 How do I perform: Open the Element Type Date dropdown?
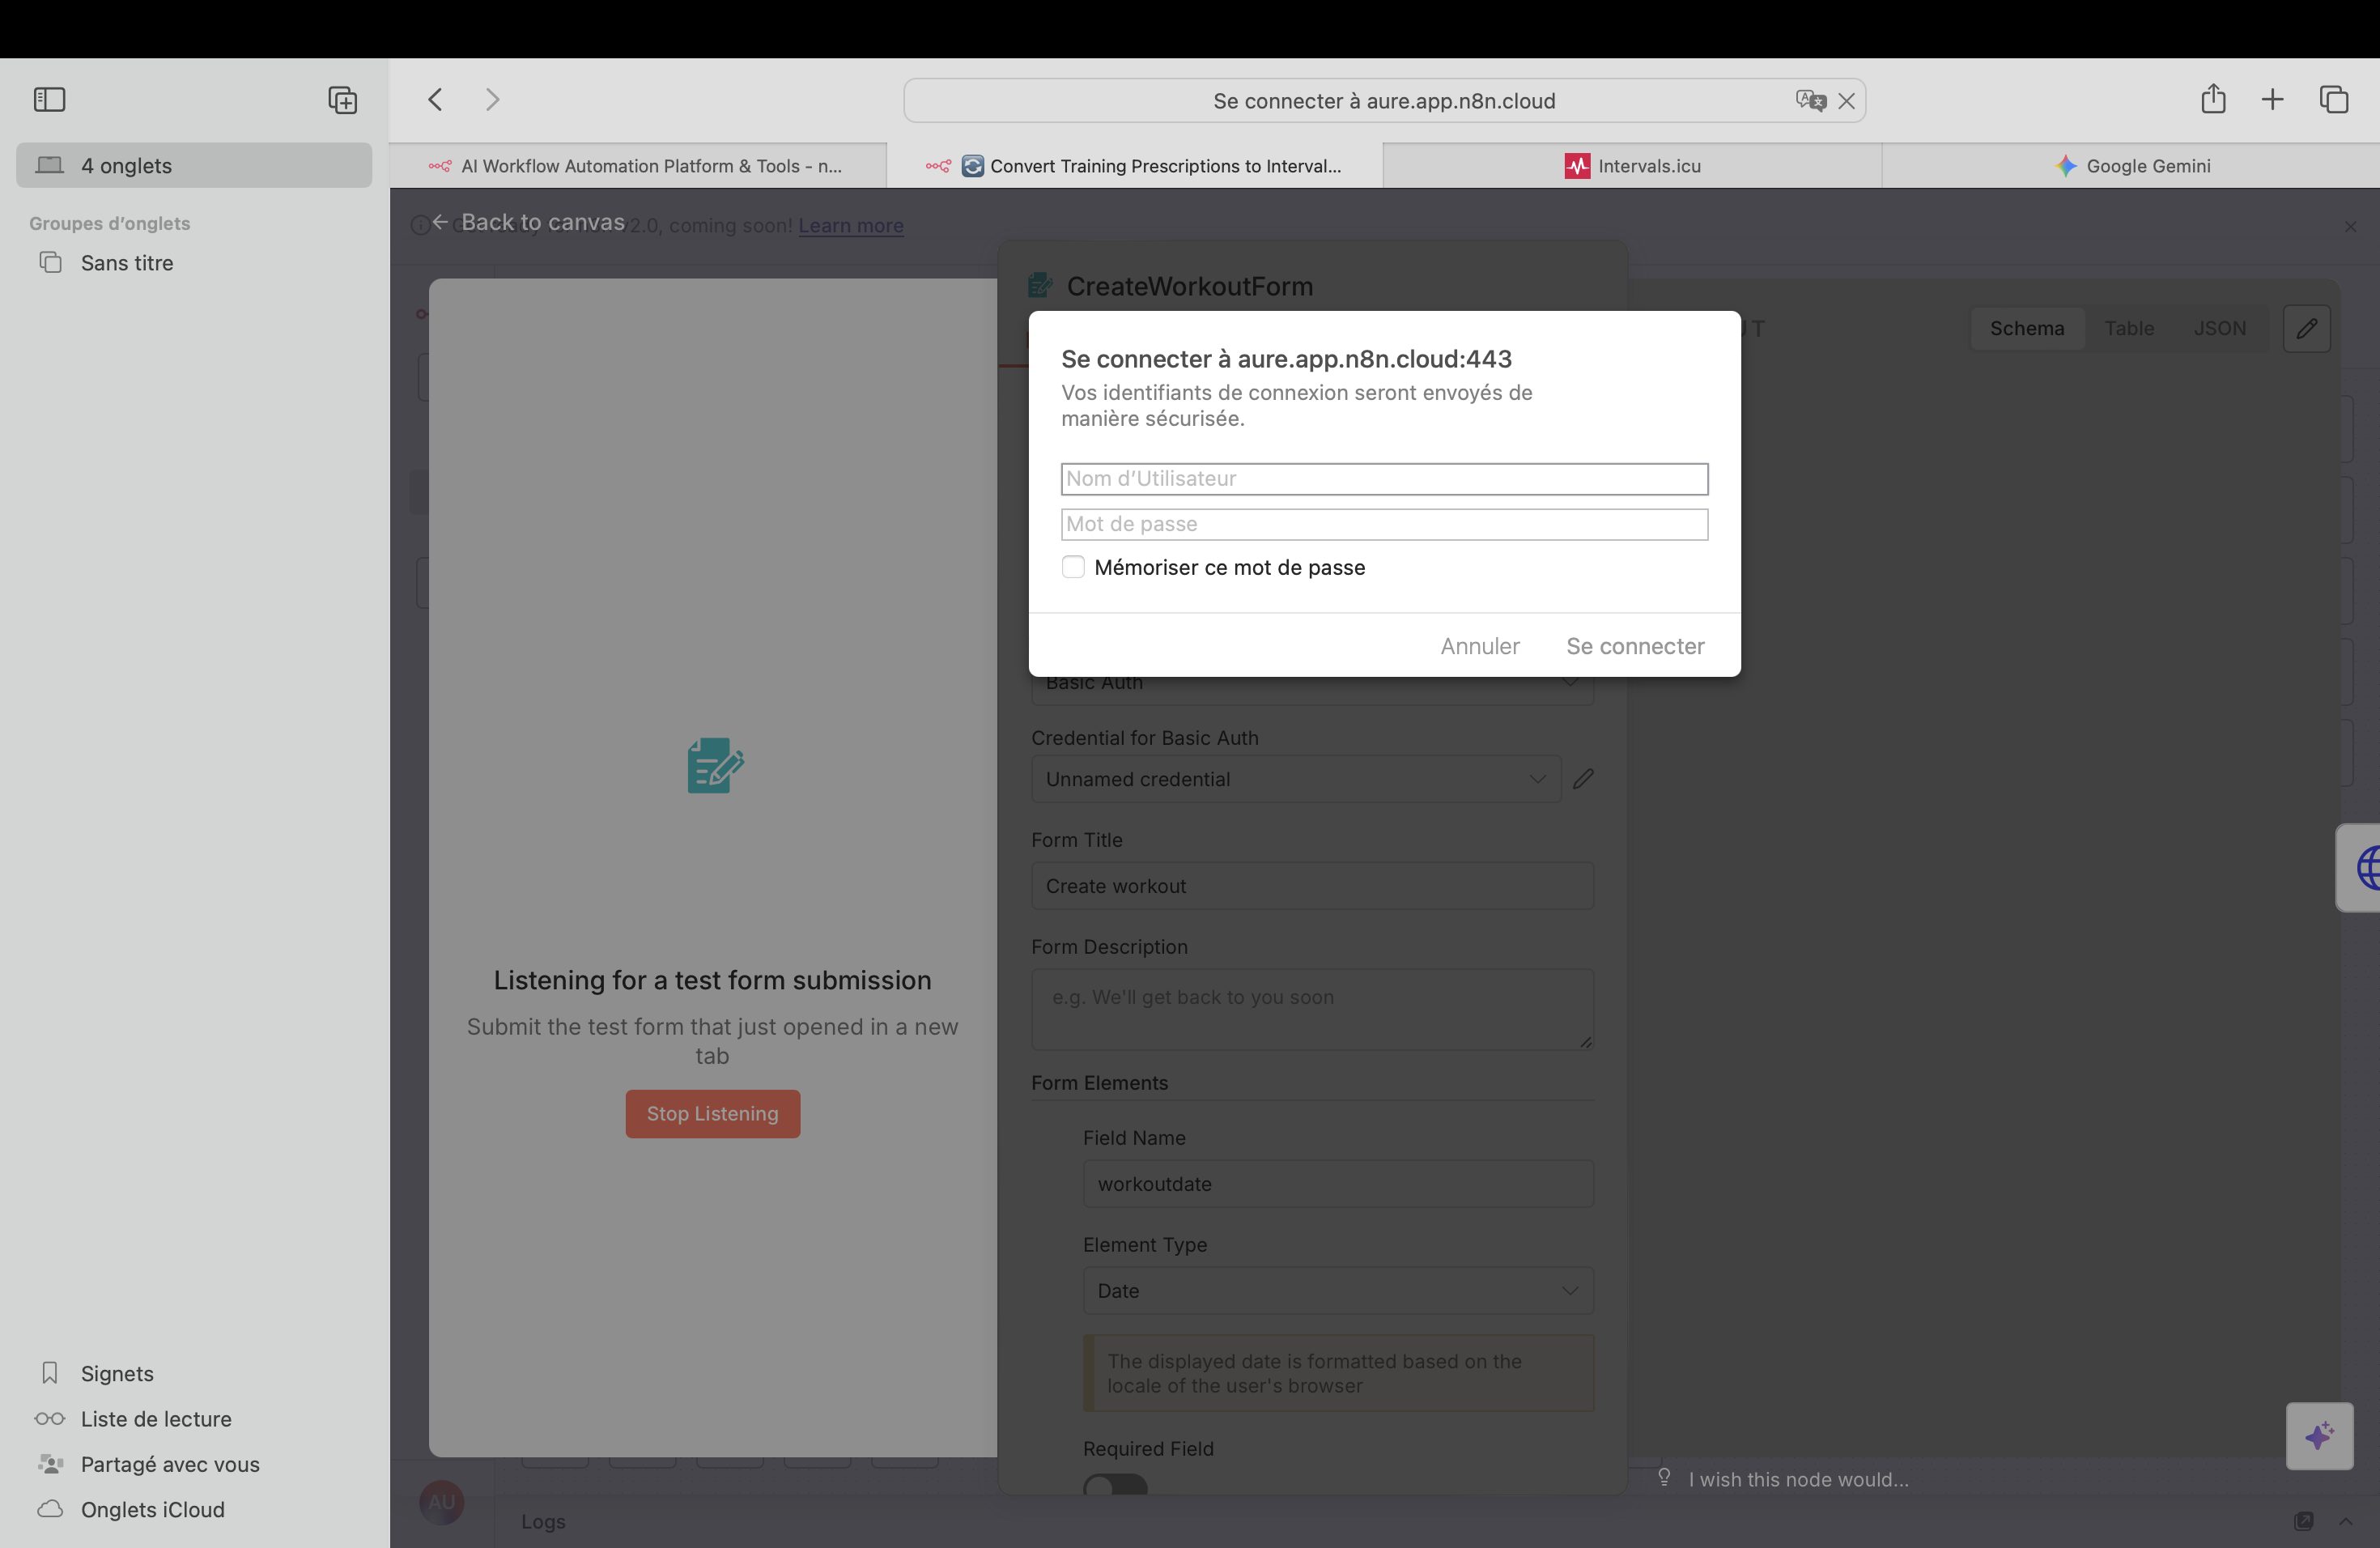[1337, 1291]
